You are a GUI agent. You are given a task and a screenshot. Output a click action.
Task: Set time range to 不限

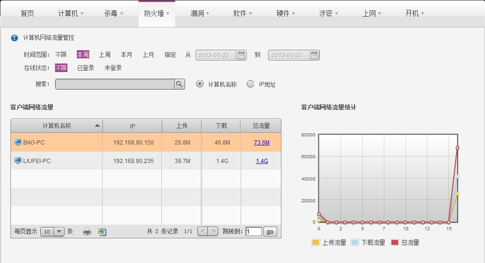point(61,54)
